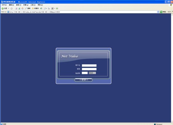Expand the address bar dropdown arrow
Viewport: 173px width, 125px height.
pyautogui.click(x=158, y=12)
